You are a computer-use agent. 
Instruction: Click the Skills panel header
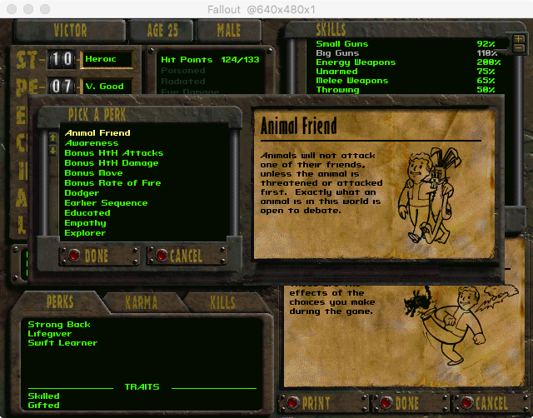point(331,30)
